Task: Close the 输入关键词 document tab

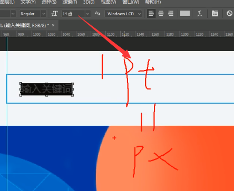Action: 53,26
